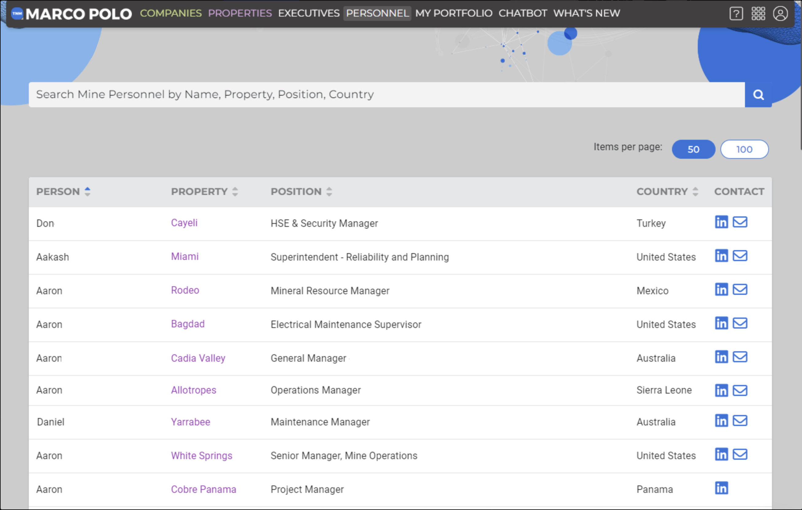Viewport: 802px width, 510px height.
Task: Open the Yarrabee property link
Action: pyautogui.click(x=190, y=422)
